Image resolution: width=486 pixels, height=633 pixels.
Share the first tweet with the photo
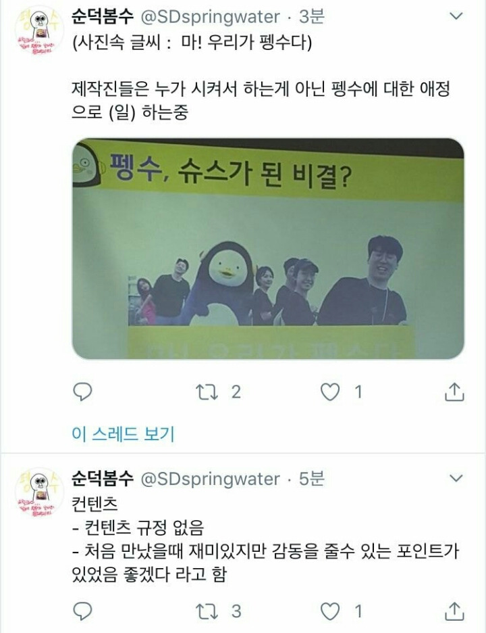454,392
